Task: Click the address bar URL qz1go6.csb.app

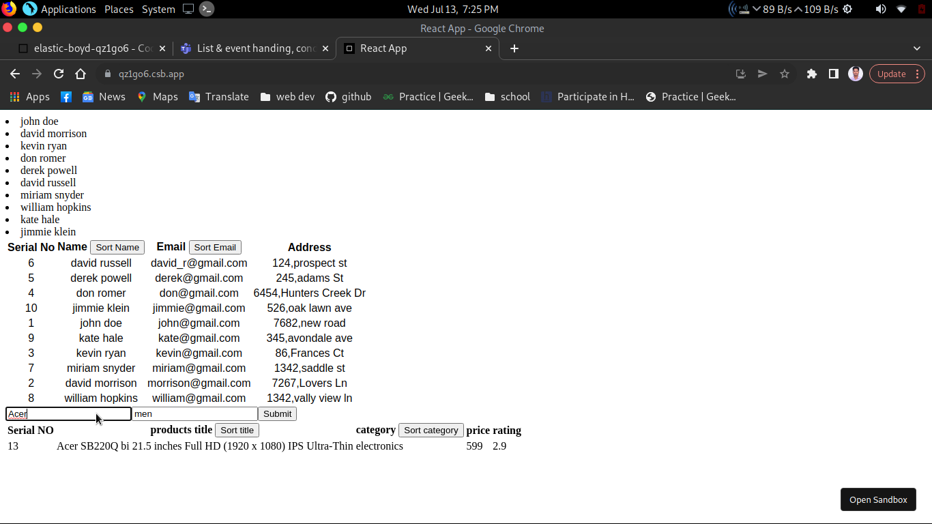Action: pyautogui.click(x=151, y=74)
